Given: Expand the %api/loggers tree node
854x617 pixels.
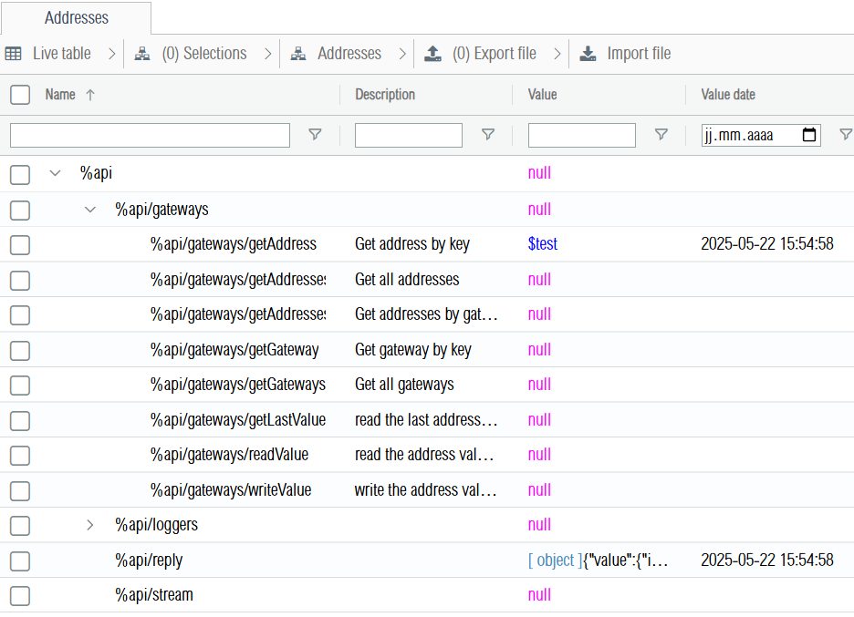Looking at the screenshot, I should (89, 525).
